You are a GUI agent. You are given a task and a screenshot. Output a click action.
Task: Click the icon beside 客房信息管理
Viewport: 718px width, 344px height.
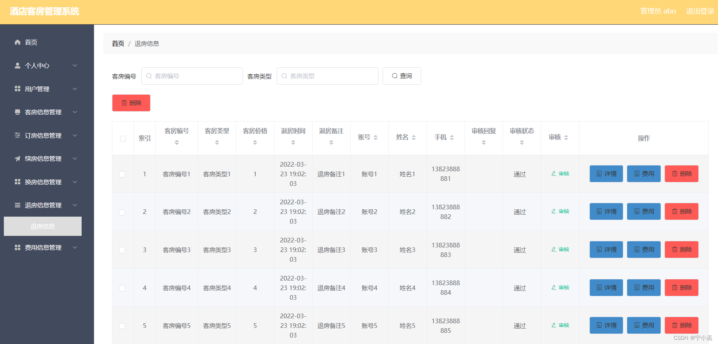[17, 112]
